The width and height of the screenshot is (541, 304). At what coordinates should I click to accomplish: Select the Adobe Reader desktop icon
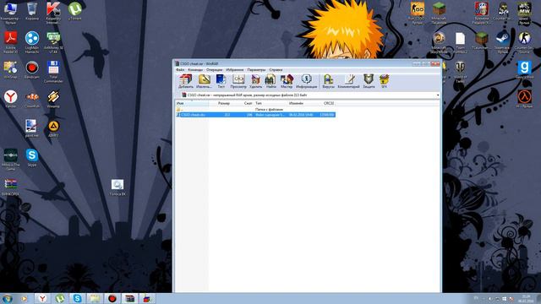tap(10, 42)
